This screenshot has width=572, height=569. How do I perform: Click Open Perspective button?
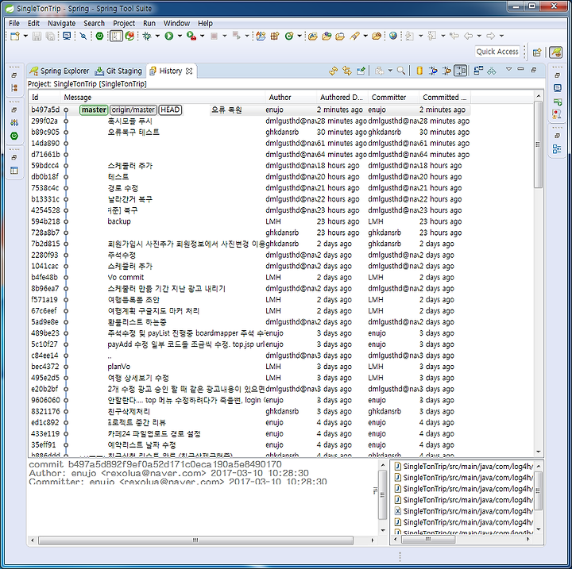[537, 52]
